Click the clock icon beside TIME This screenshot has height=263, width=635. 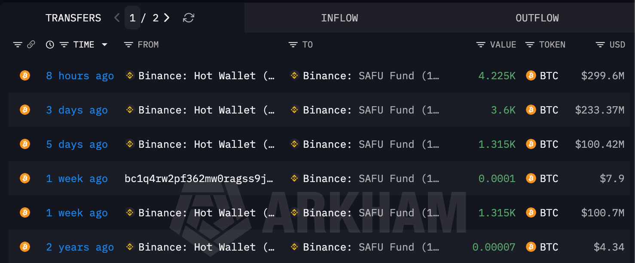50,45
